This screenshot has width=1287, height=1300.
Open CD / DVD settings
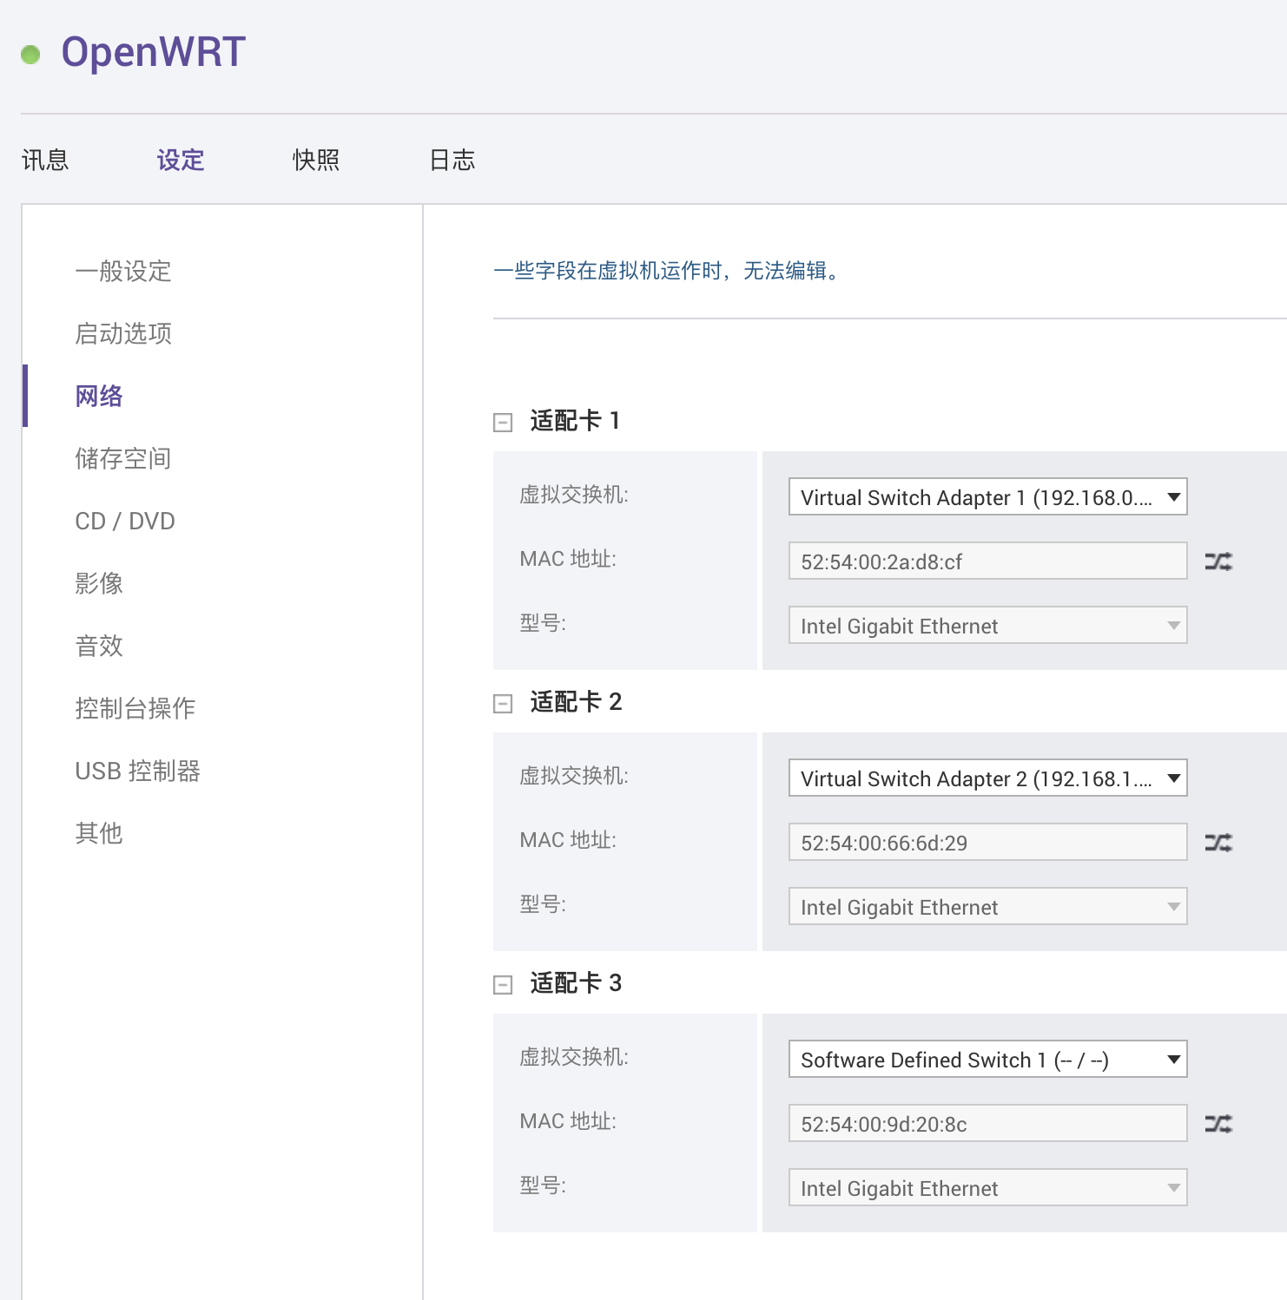click(x=125, y=521)
